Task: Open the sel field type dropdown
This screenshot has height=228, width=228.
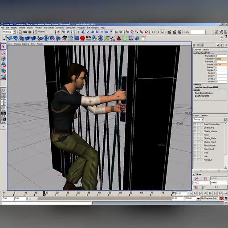Action: click(187, 32)
